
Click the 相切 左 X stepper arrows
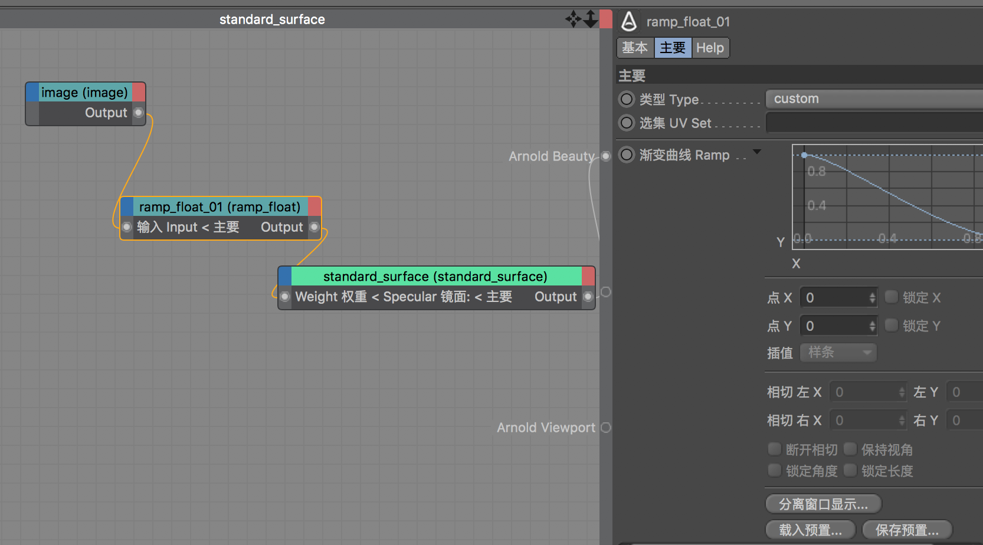click(902, 392)
